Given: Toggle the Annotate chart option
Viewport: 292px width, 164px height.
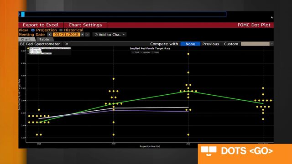Looking at the screenshot, I should [146, 52].
